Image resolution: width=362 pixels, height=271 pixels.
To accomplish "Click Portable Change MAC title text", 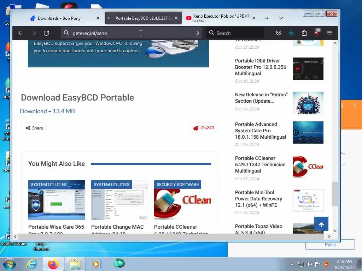I will coord(117,227).
